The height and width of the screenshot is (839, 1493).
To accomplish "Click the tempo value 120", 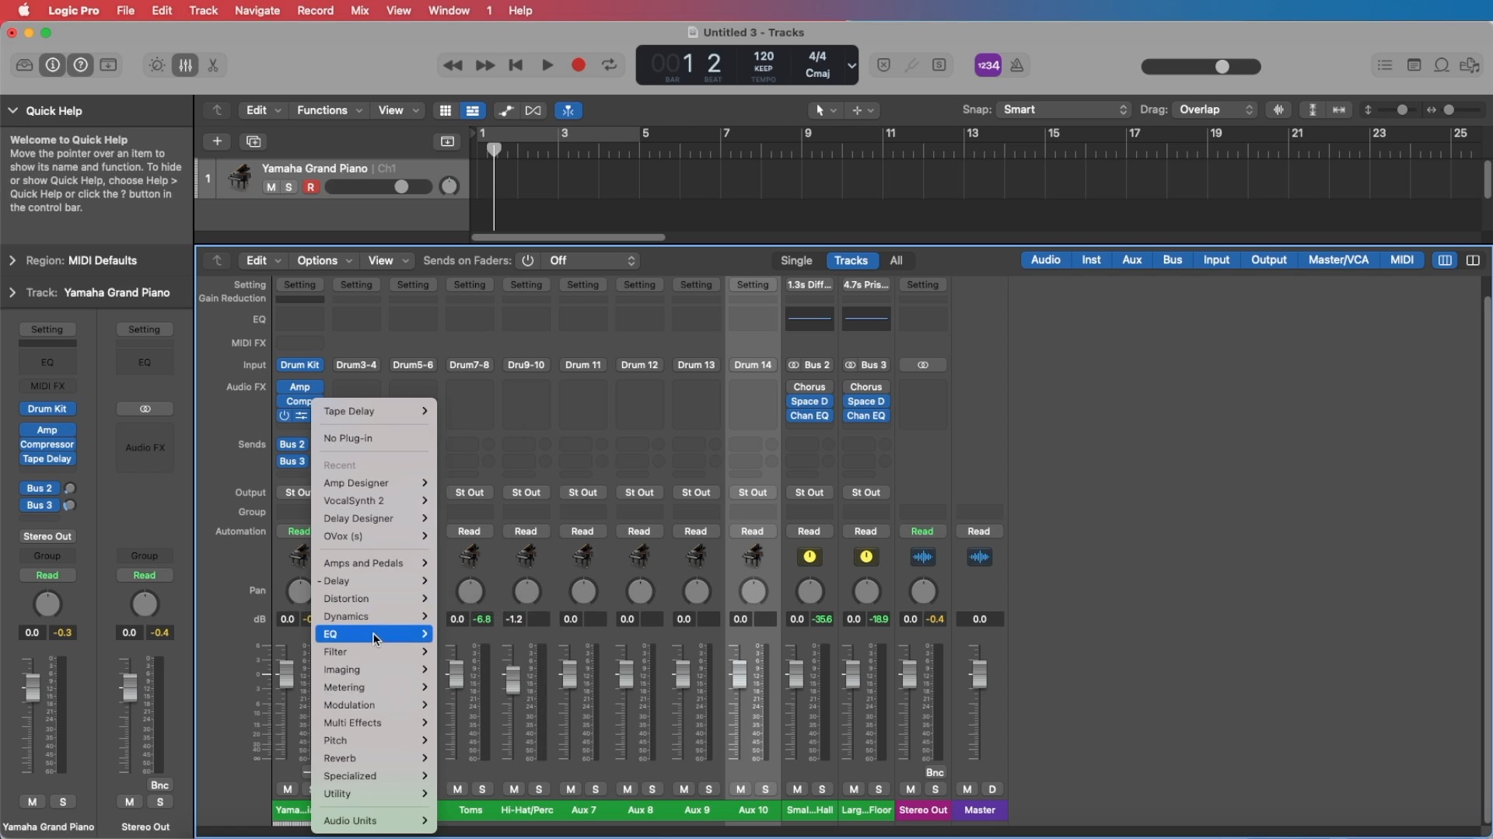I will (764, 56).
